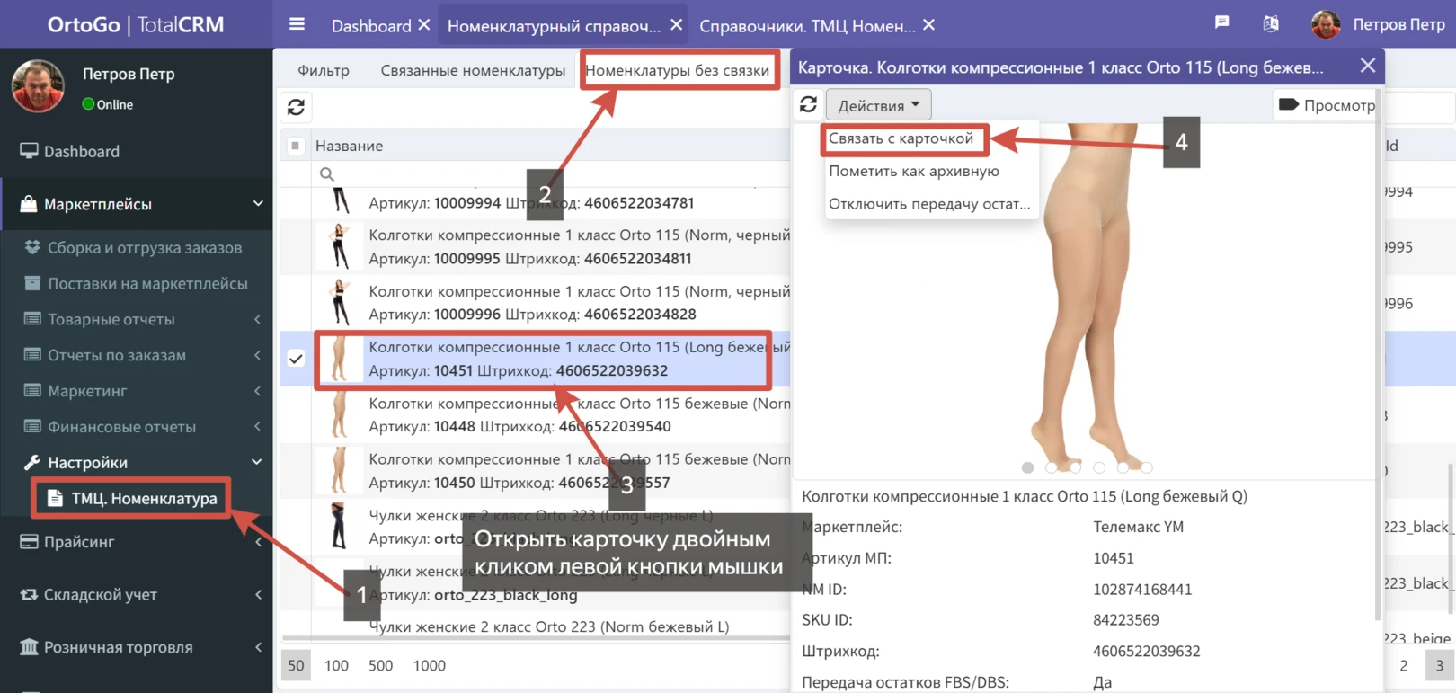Viewport: 1456px width, 693px height.
Task: Open ТМЦ. Номенклатура in sidebar
Action: [x=144, y=498]
